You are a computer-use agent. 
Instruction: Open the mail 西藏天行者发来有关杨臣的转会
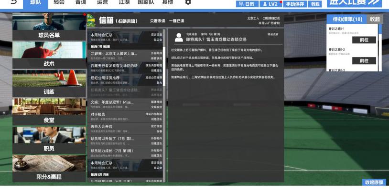[125, 68]
